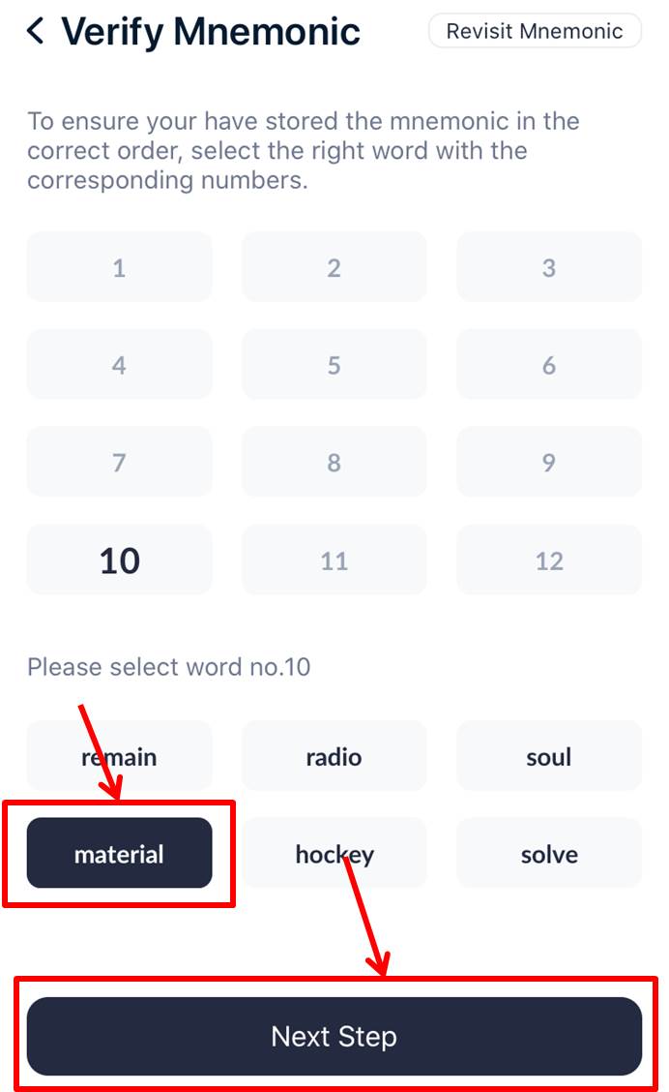The image size is (669, 1092).
Task: Select mnemonic slot number 5
Action: pyautogui.click(x=334, y=365)
